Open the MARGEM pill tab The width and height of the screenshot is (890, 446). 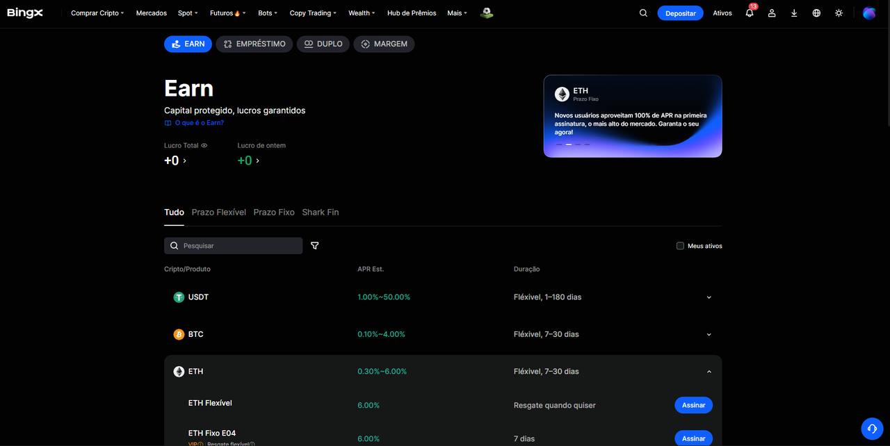click(385, 44)
